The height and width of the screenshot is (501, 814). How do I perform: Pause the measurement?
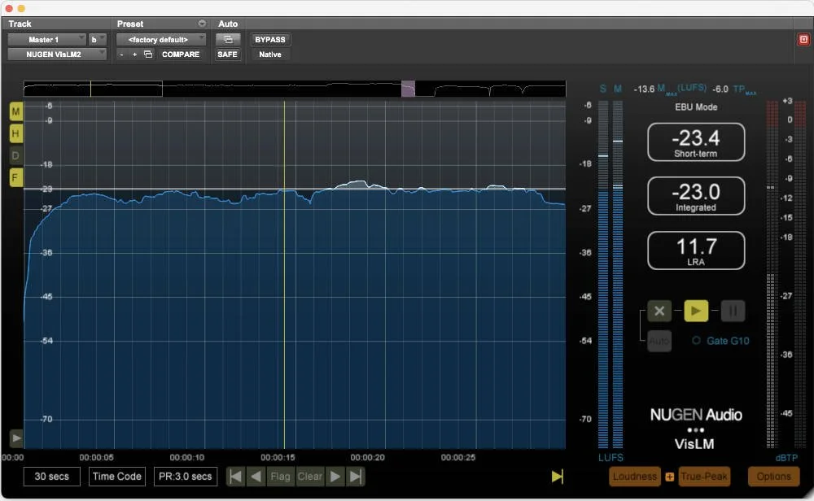[733, 311]
